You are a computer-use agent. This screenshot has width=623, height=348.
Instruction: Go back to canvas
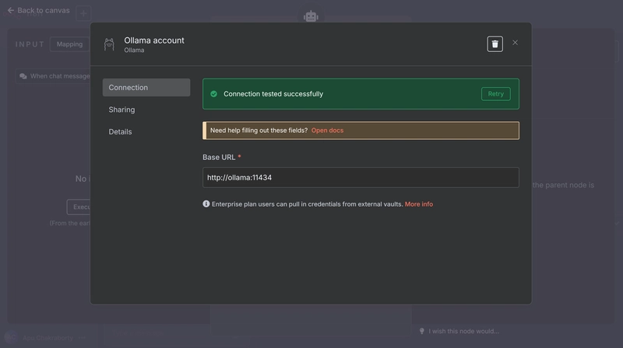(x=38, y=10)
